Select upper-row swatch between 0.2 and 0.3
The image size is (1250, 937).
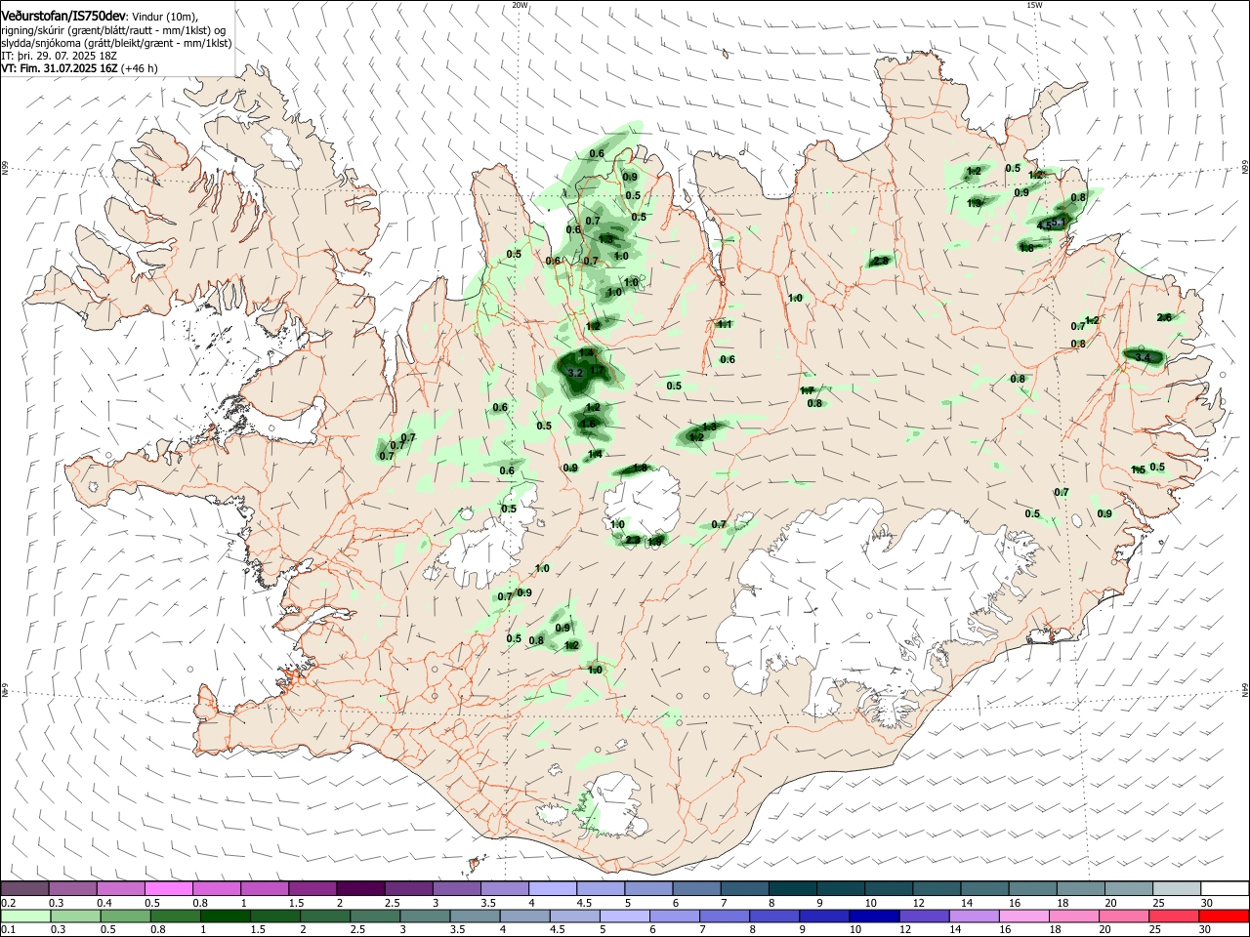click(24, 889)
